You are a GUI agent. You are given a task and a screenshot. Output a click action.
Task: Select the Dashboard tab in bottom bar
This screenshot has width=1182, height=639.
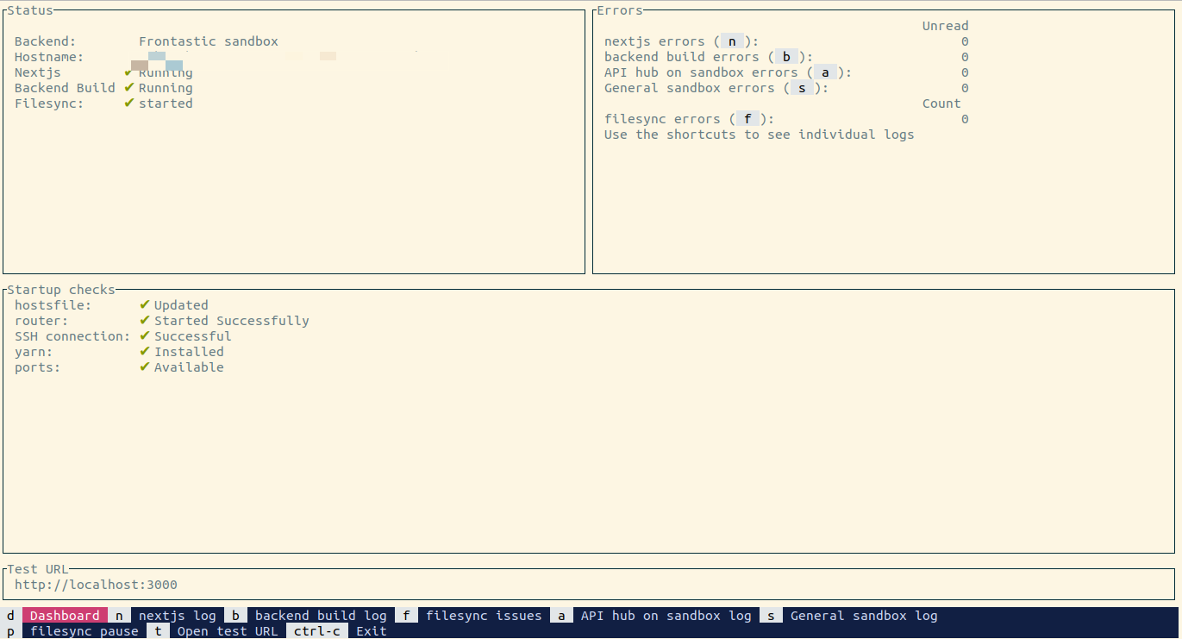[x=65, y=616]
